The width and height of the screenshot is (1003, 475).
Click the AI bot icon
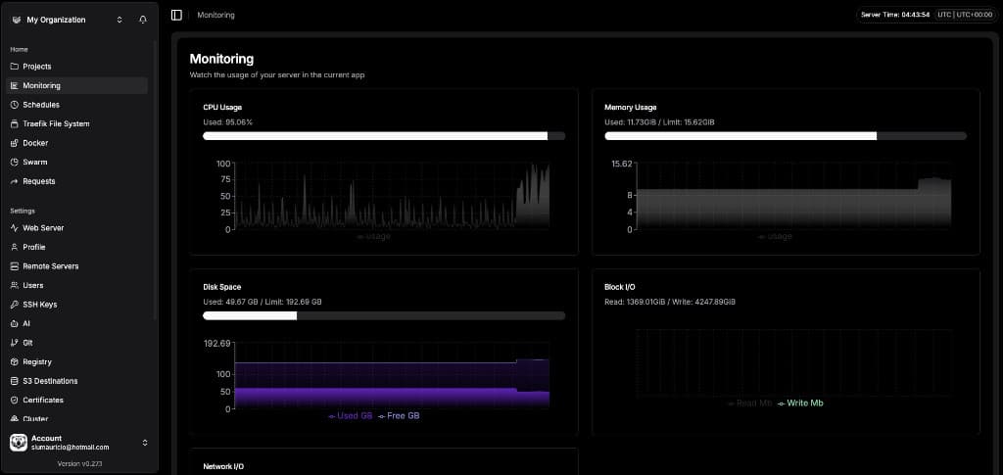(15, 323)
